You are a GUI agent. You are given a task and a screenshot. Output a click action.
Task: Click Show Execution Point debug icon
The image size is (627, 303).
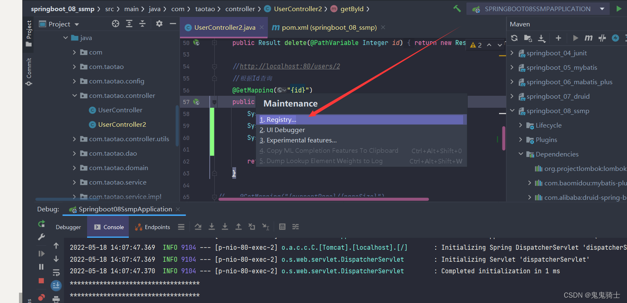tap(198, 227)
